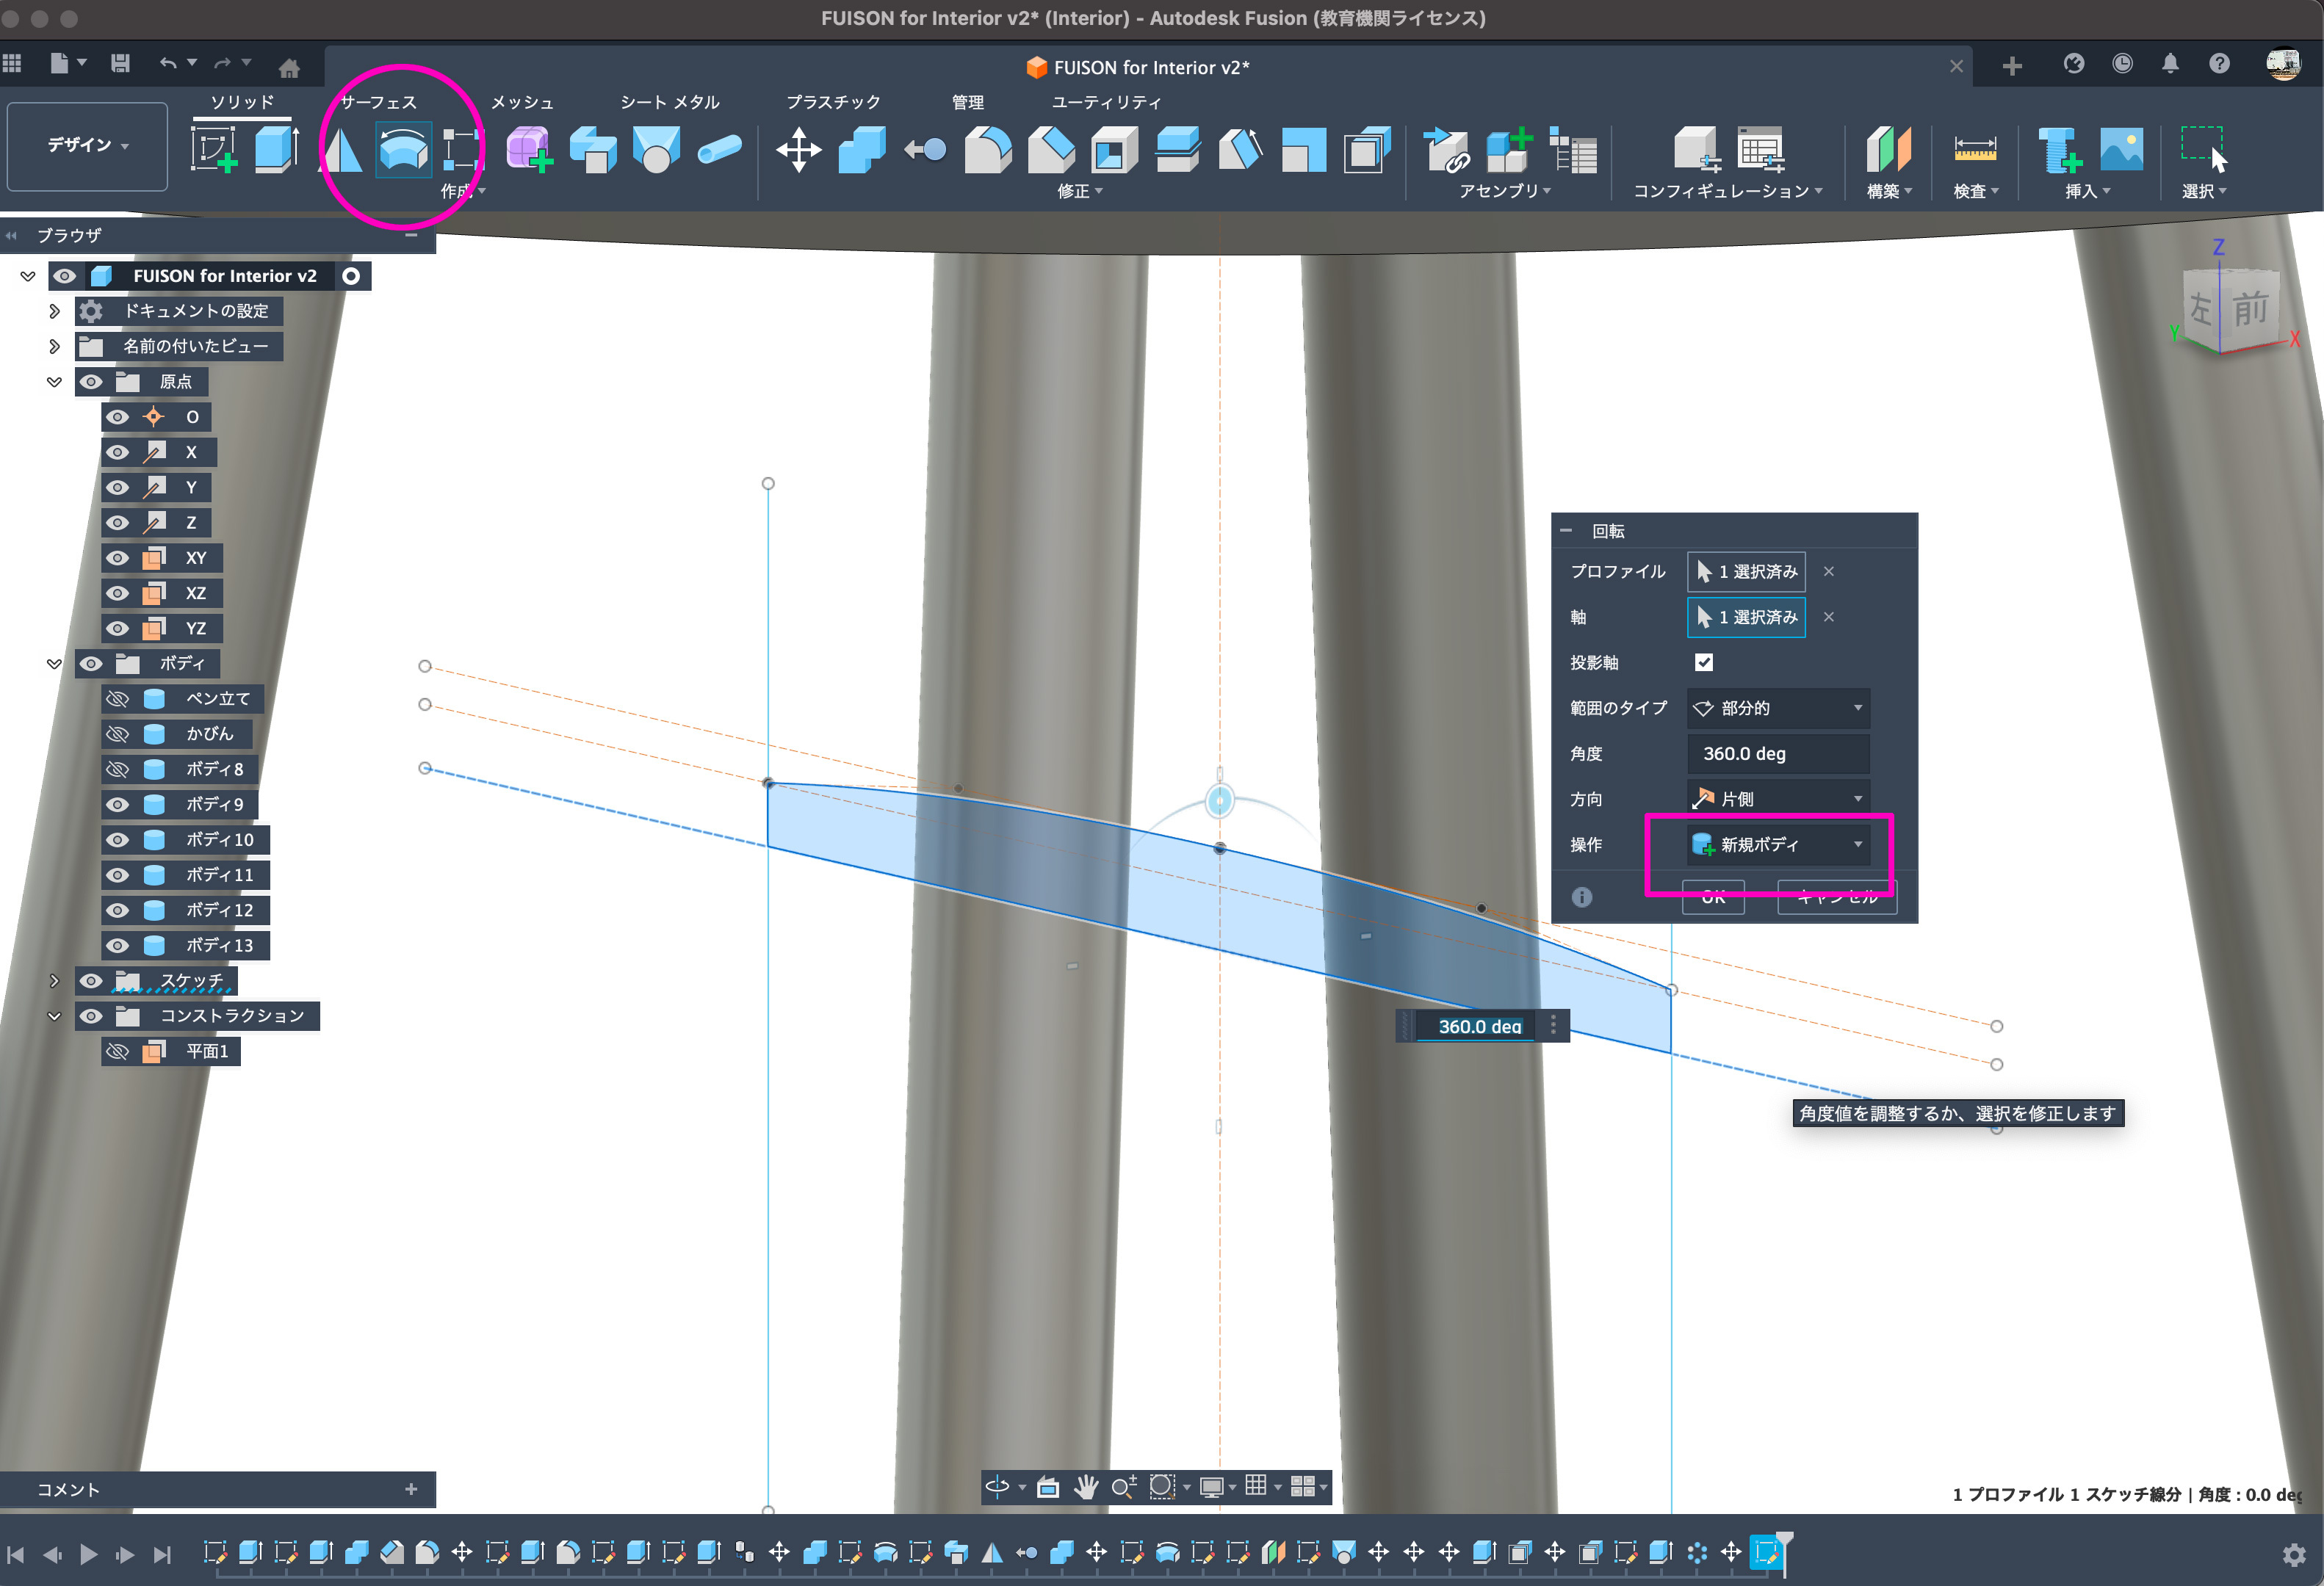This screenshot has width=2324, height=1586.
Task: Switch to the サーフェス tab
Action: point(378,102)
